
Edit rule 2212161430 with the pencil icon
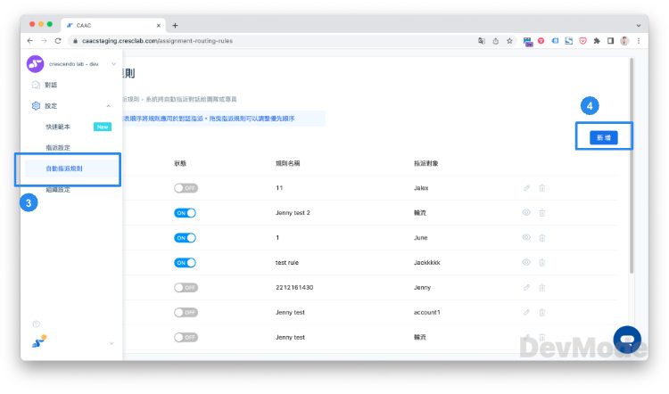coord(526,288)
